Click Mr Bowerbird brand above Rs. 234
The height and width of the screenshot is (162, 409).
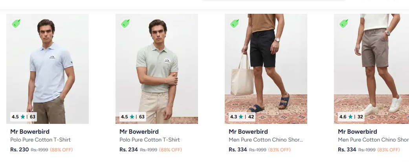(x=139, y=131)
